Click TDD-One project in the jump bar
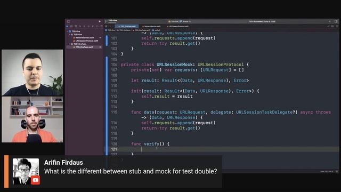 tap(110, 30)
